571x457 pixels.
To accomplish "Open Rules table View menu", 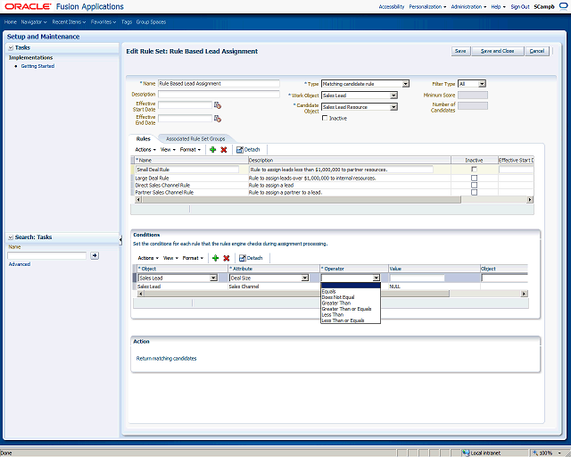I will [168, 149].
